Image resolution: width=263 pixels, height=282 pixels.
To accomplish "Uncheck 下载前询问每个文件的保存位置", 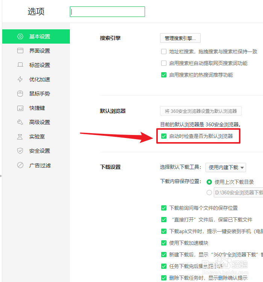I will click(x=164, y=208).
